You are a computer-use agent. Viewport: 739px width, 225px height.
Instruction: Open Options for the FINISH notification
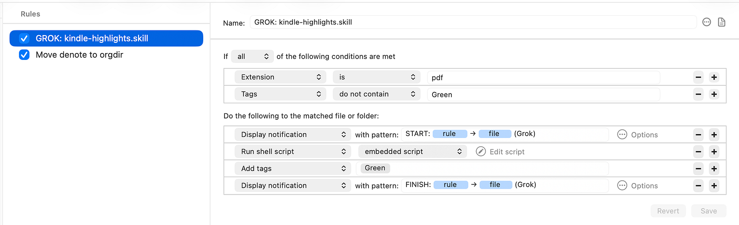pos(637,186)
